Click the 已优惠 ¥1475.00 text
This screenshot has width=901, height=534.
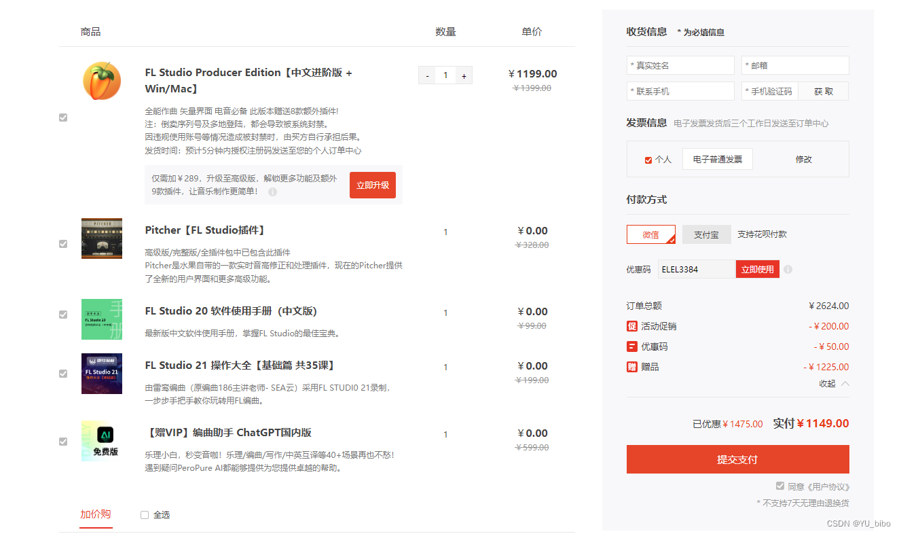pyautogui.click(x=727, y=424)
